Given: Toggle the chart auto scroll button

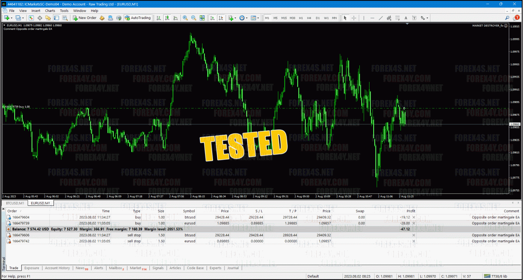Looking at the screenshot, I should (x=212, y=18).
